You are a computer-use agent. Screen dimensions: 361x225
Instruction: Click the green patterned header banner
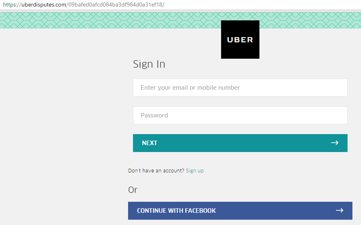point(111,20)
